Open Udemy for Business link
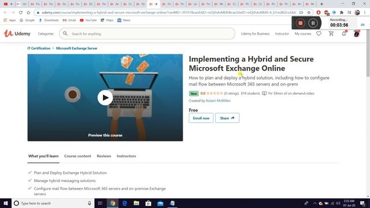Screen dimensions: 370x208 point(255,34)
